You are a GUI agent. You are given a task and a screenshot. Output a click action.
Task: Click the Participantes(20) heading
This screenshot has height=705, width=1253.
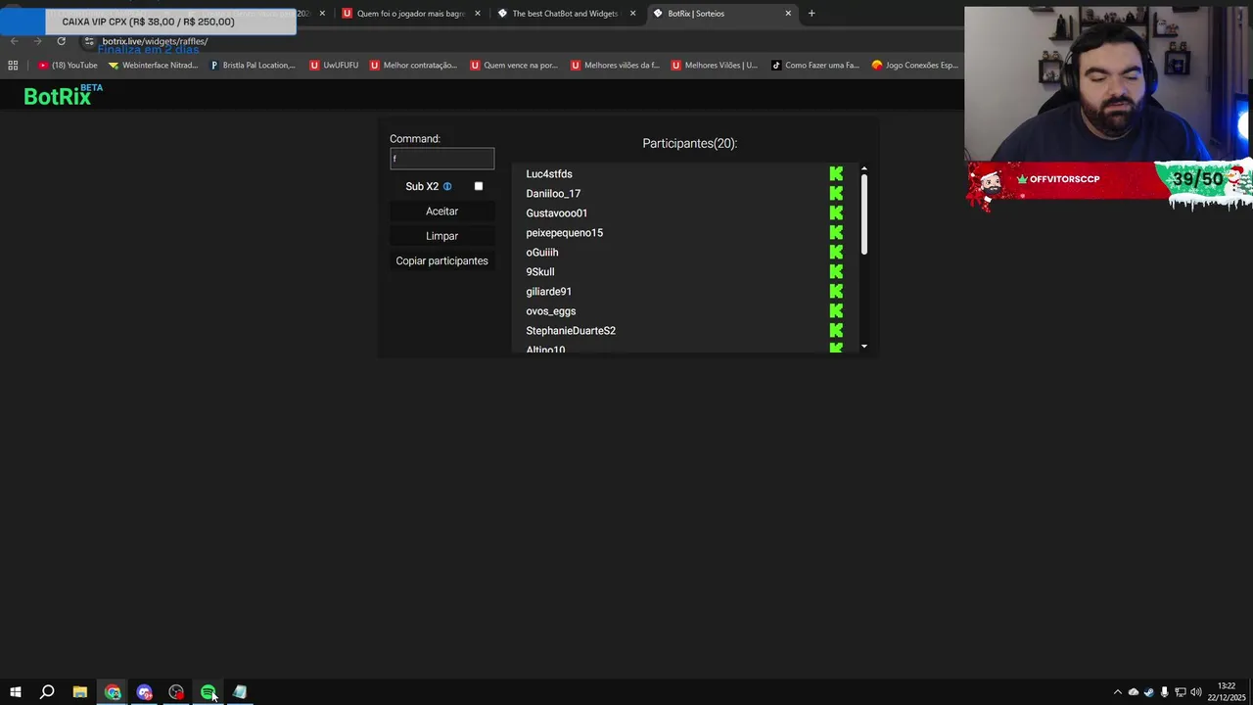[690, 144]
